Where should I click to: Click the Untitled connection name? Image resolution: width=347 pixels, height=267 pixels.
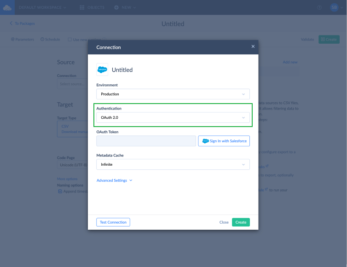[x=122, y=70]
